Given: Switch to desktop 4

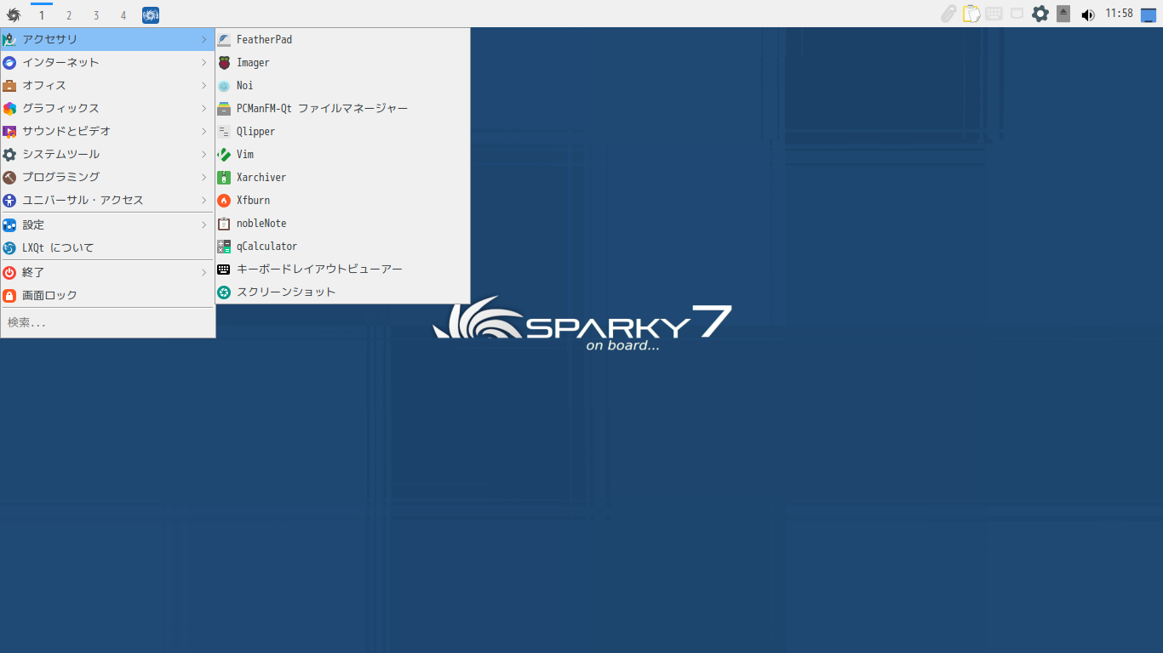Looking at the screenshot, I should click(x=123, y=15).
